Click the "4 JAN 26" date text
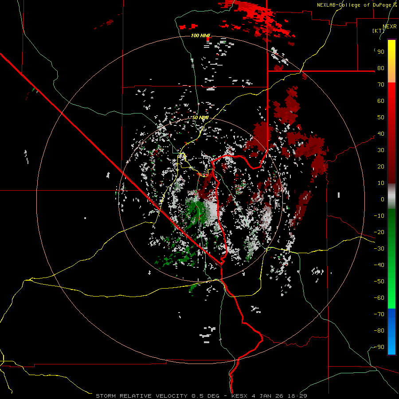Screen dimensions: 399x399 pos(267,396)
